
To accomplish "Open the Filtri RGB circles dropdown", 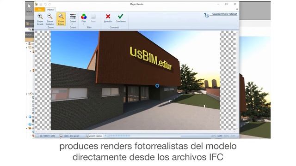I will (84, 19).
